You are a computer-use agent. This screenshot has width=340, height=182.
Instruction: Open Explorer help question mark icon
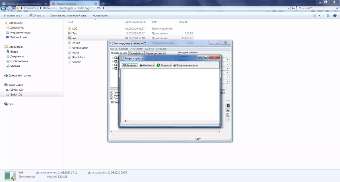pos(335,15)
